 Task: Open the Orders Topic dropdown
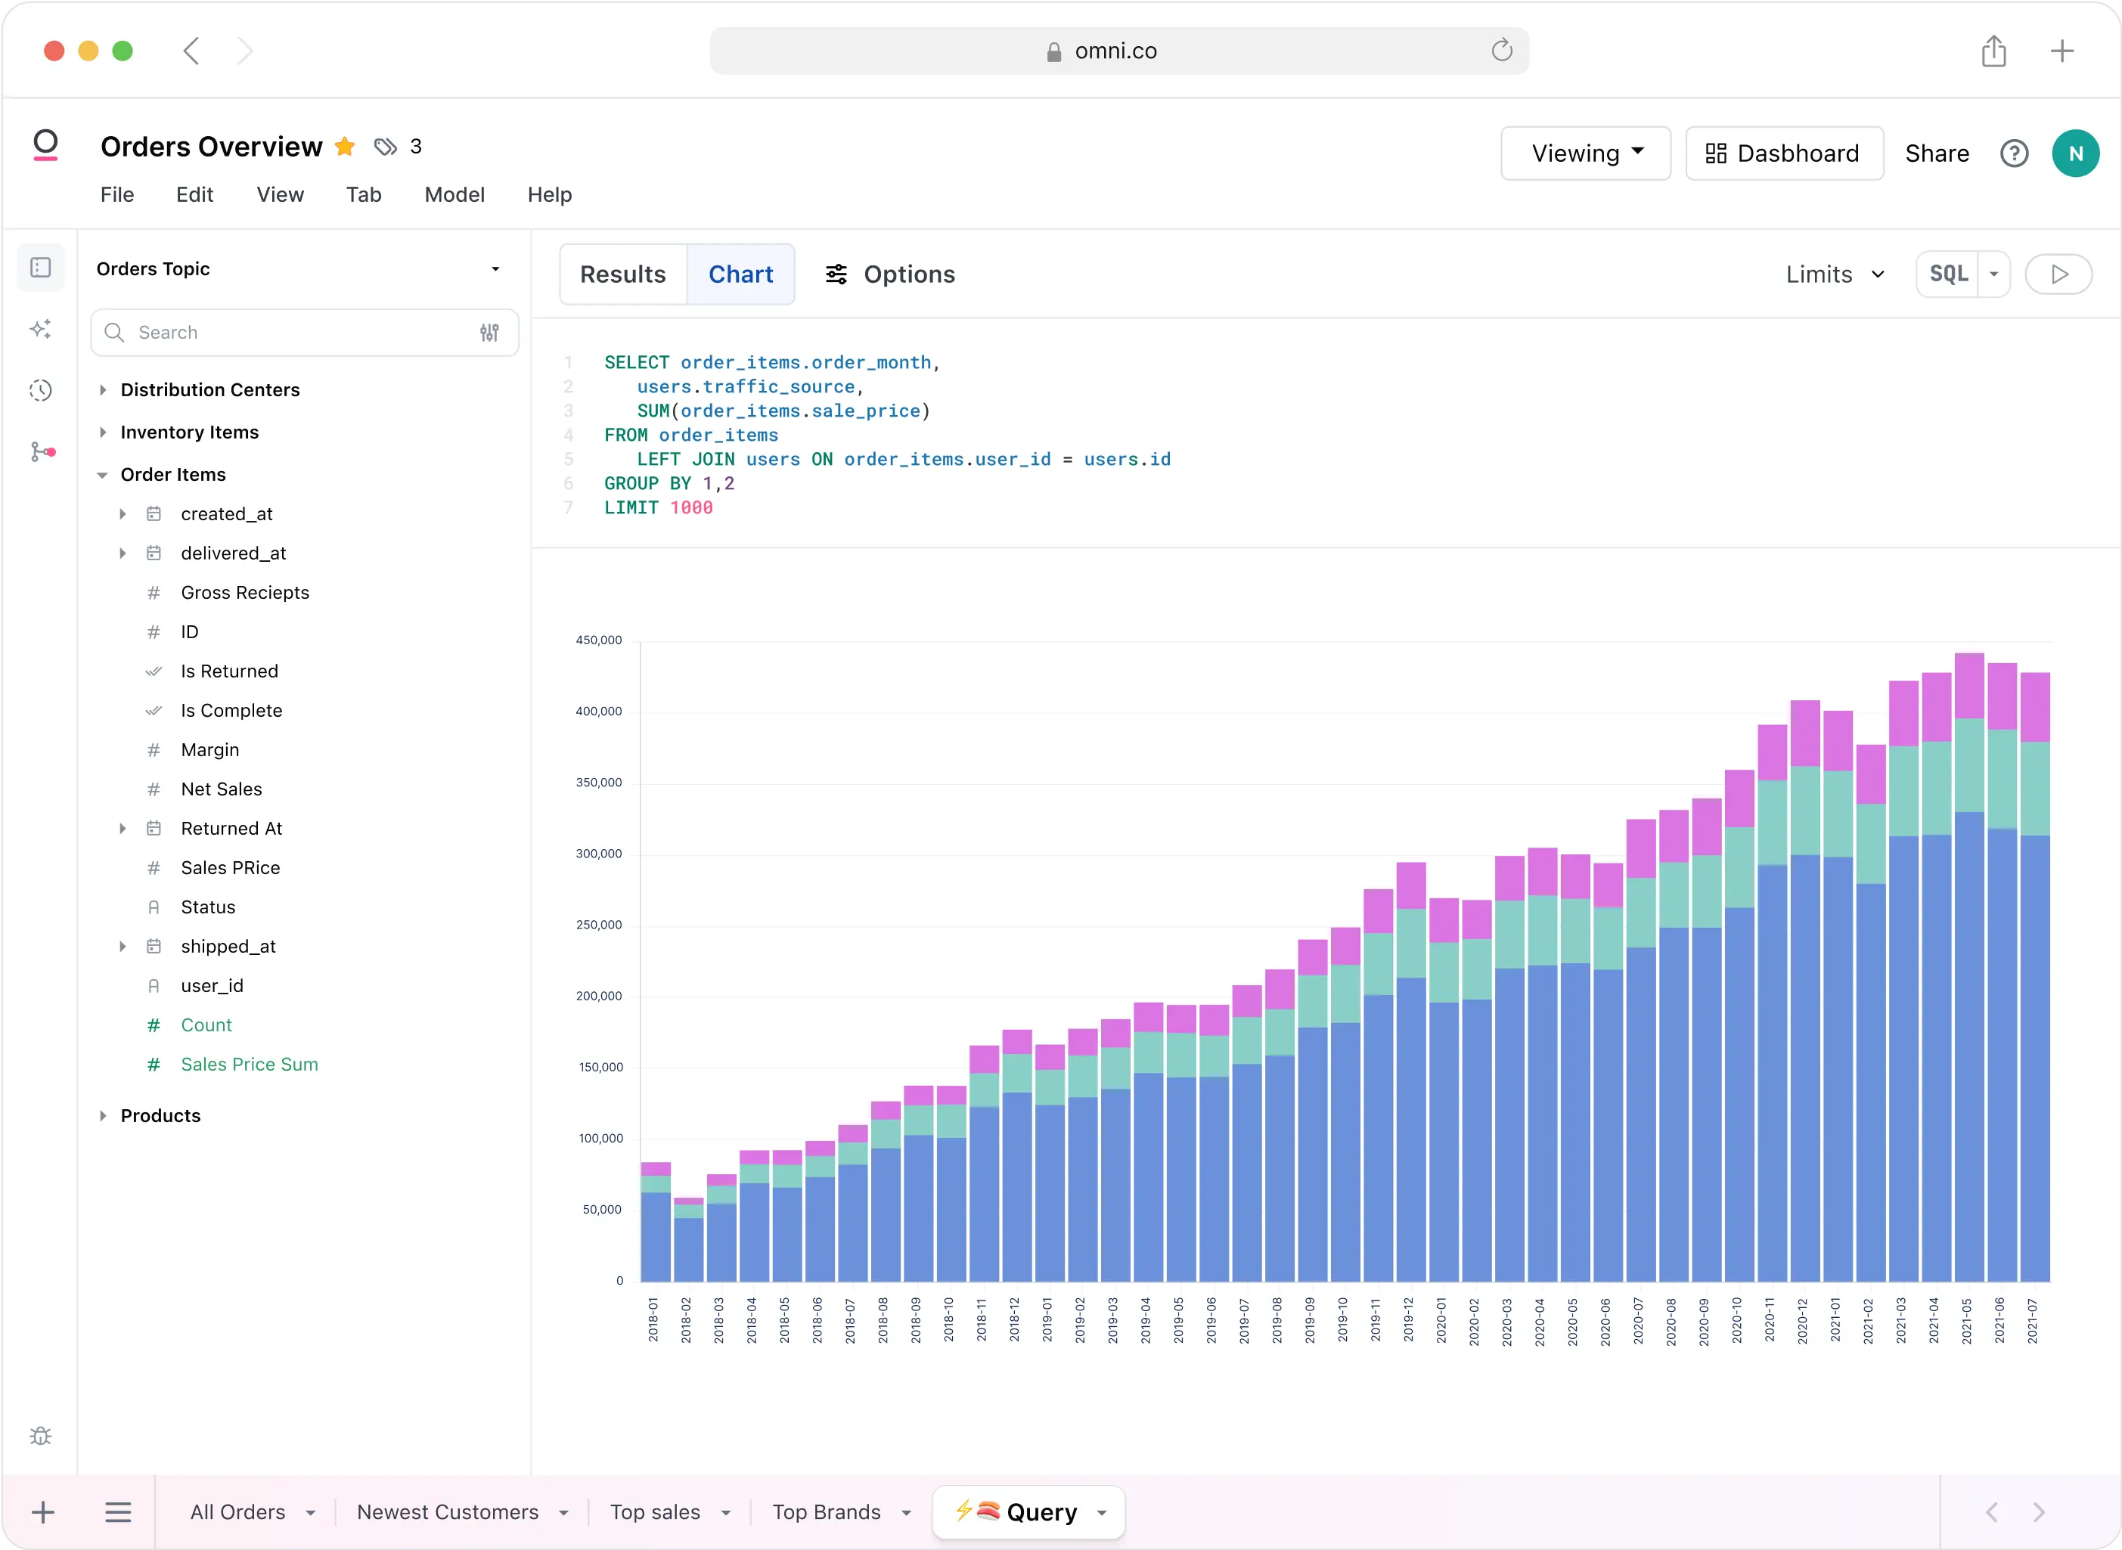(x=497, y=268)
